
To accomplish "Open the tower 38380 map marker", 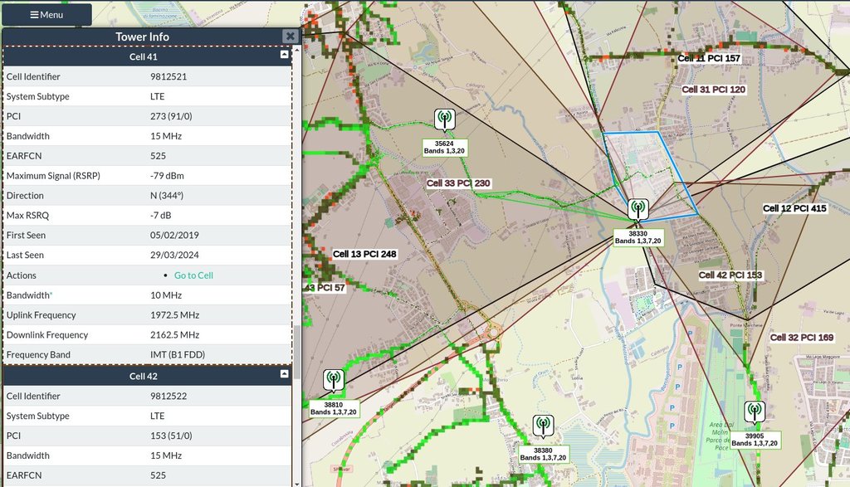I will click(x=543, y=426).
